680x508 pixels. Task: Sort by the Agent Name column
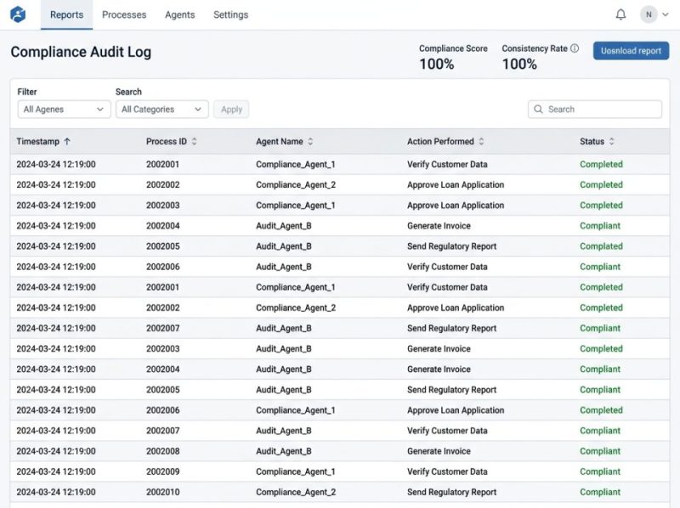coord(310,141)
